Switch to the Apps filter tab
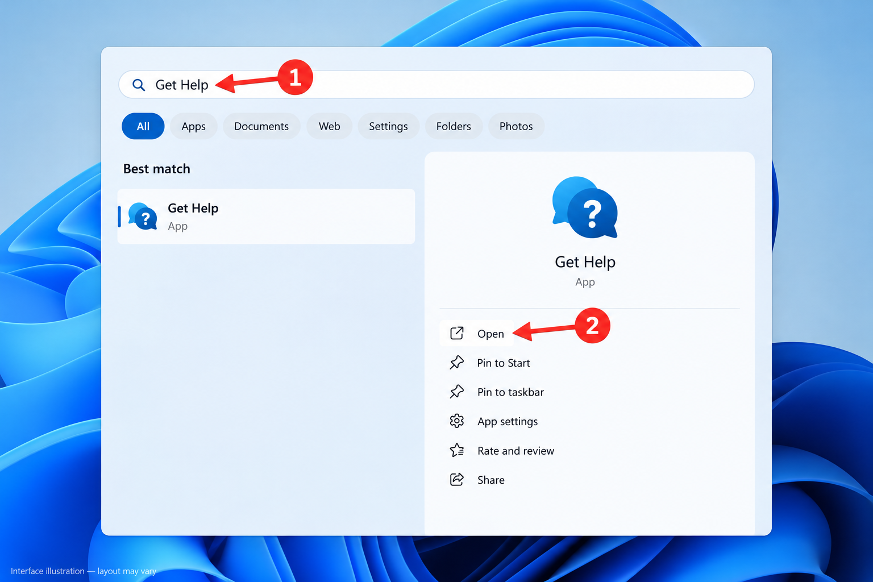This screenshot has height=582, width=873. (193, 126)
